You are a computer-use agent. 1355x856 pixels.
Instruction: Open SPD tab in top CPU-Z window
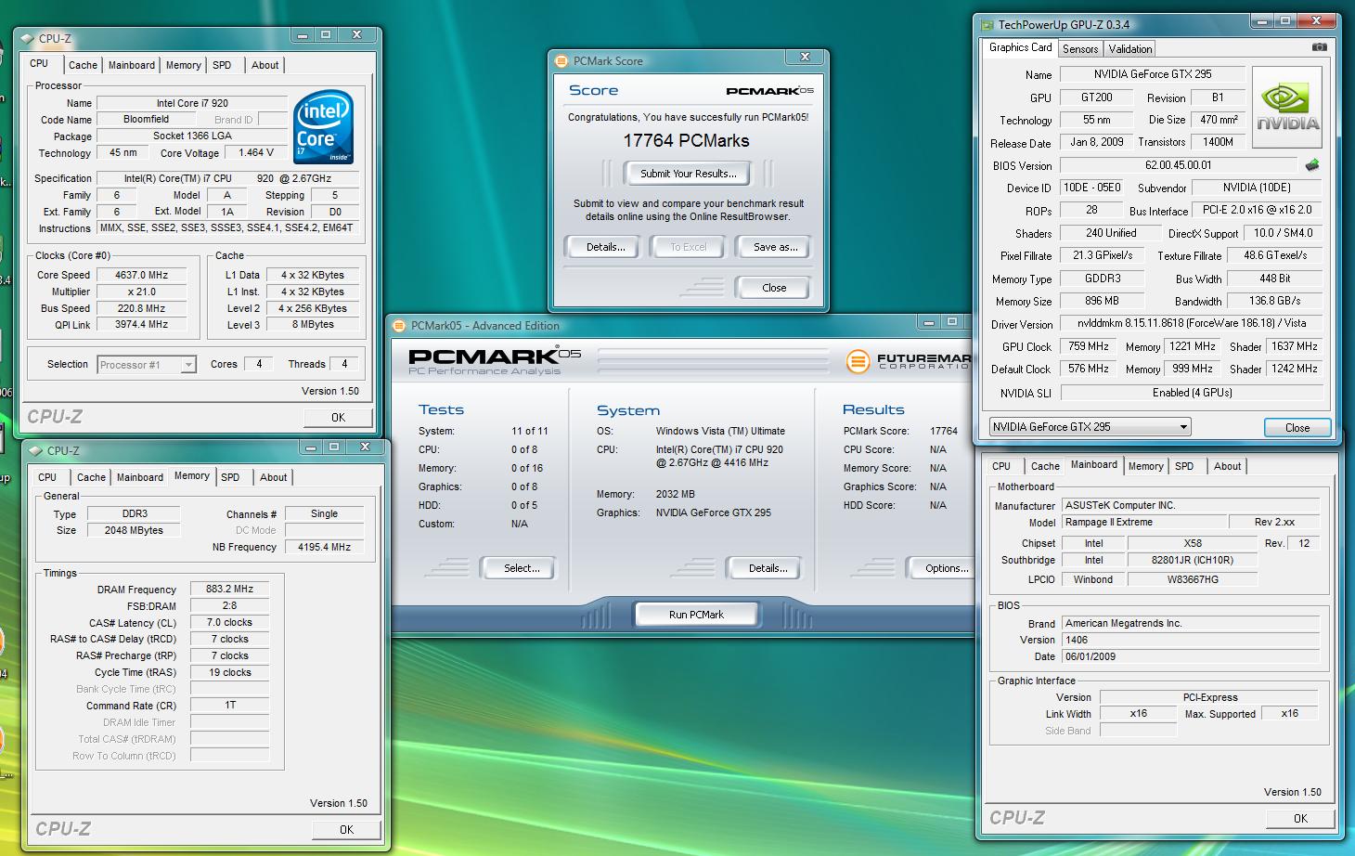(222, 65)
